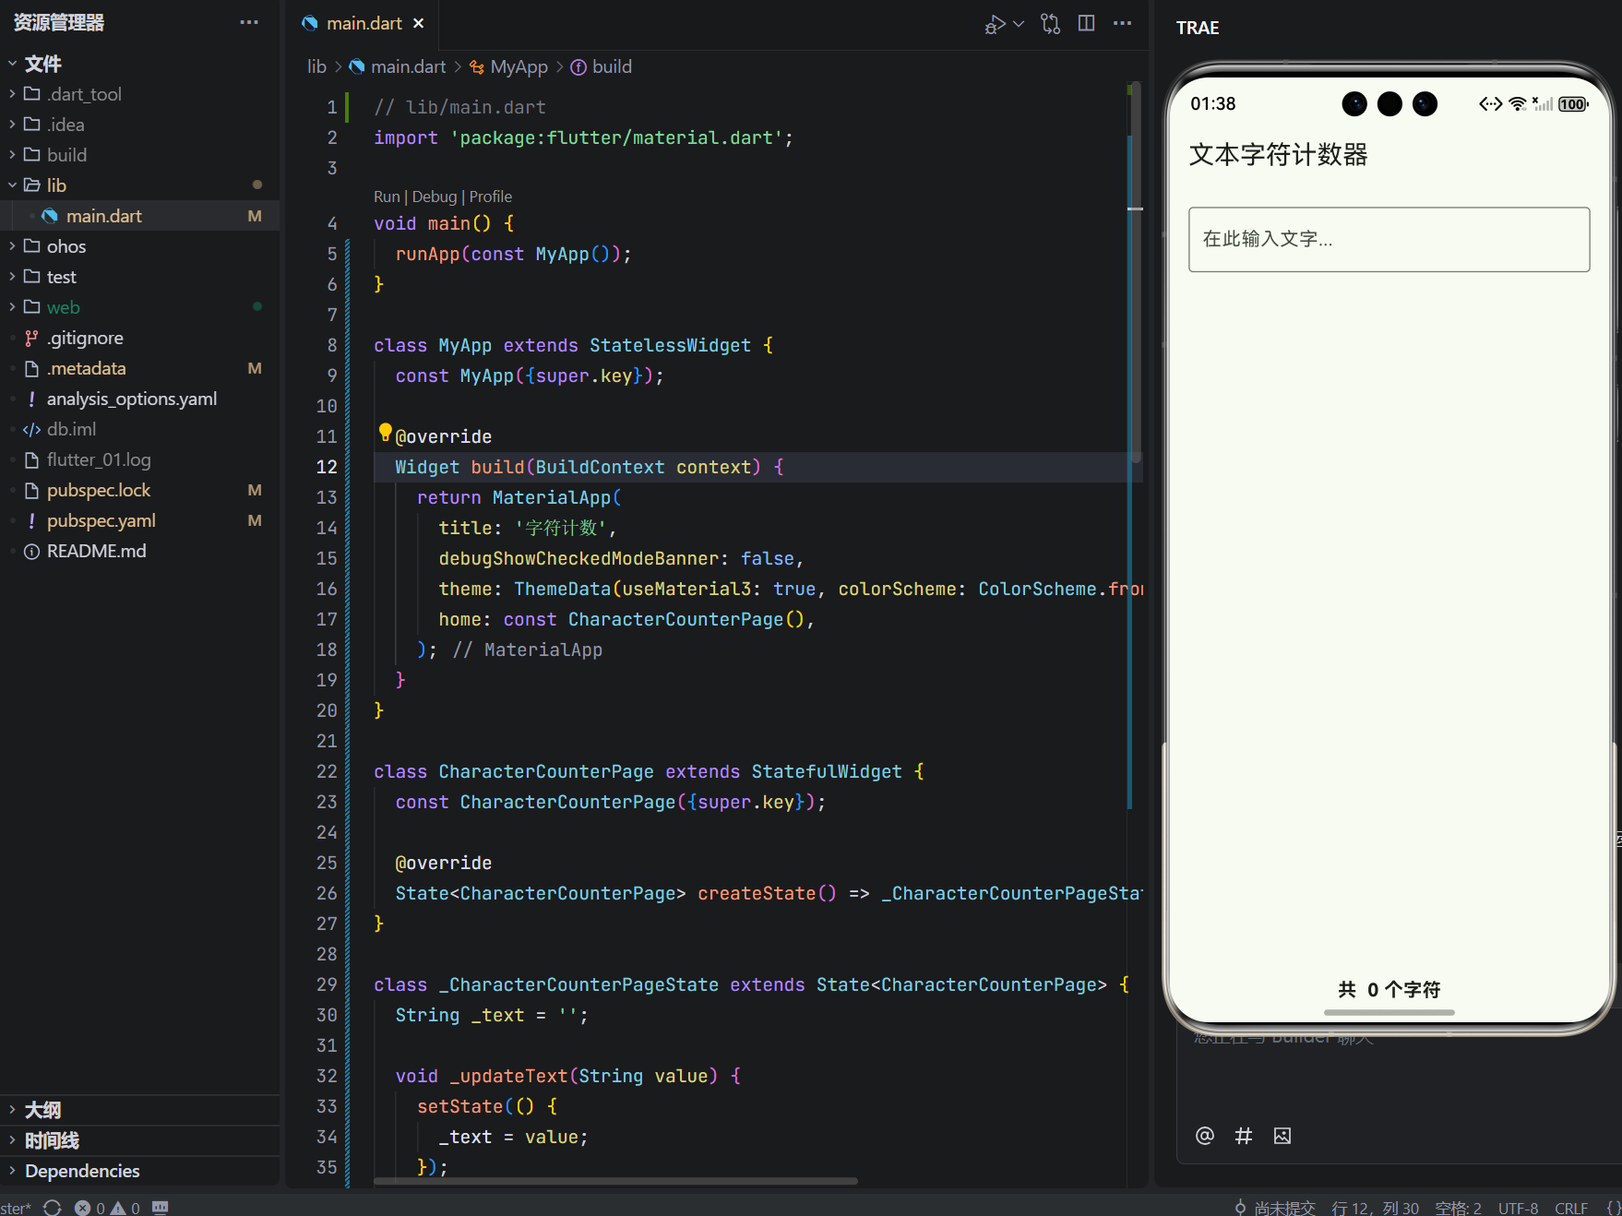This screenshot has height=1216, width=1622.
Task: Click the Debug code lens link
Action: [x=435, y=197]
